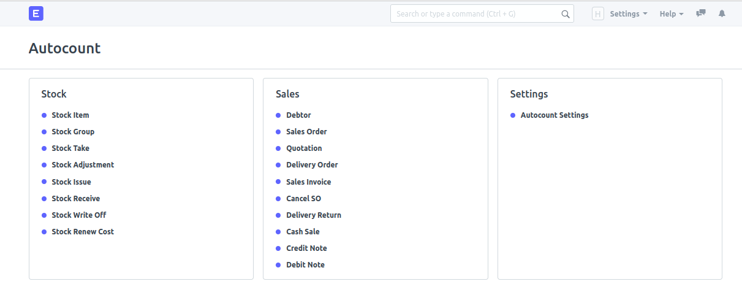Image resolution: width=742 pixels, height=292 pixels.
Task: Open the Quotation link
Action: [x=304, y=148]
